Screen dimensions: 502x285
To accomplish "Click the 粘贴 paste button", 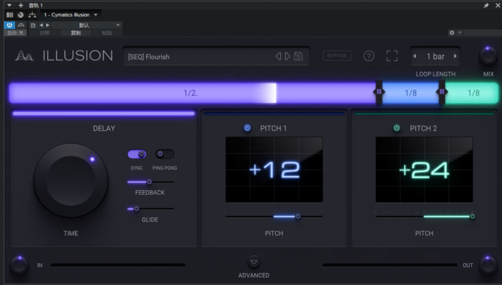I will 107,33.
